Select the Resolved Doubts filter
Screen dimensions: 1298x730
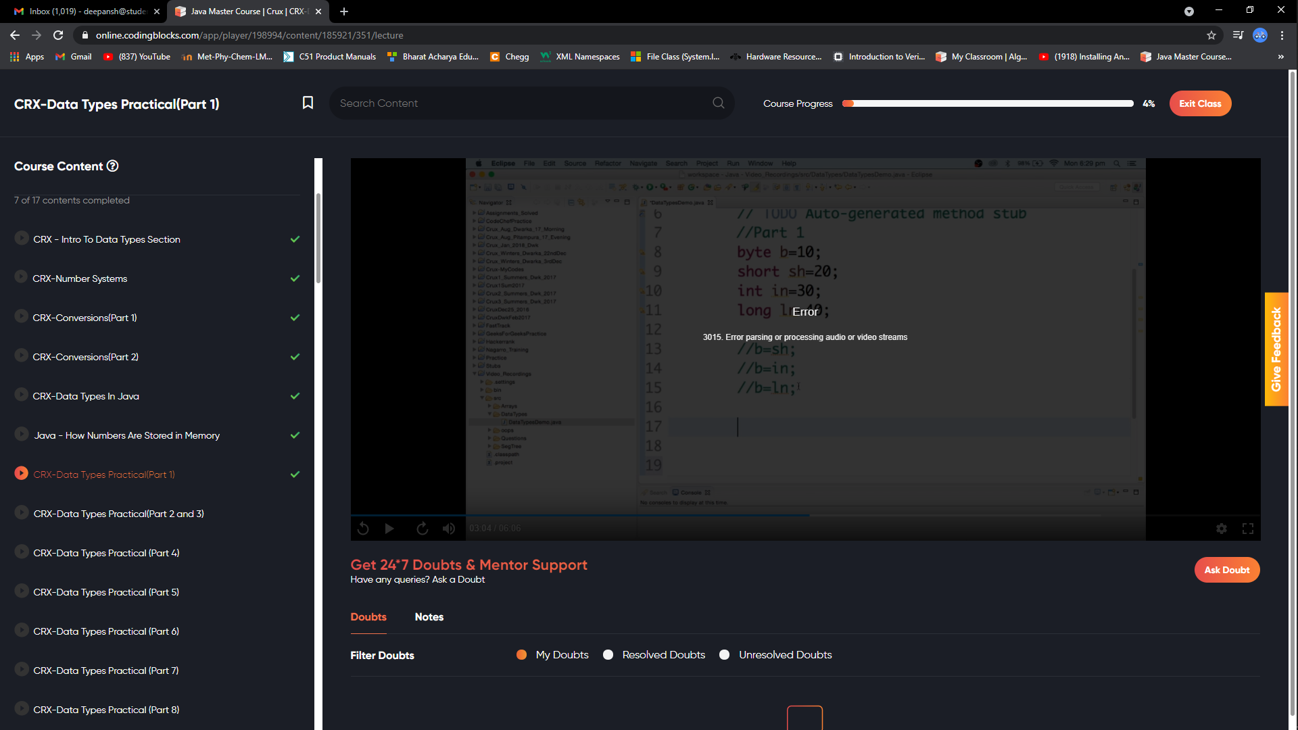coord(608,654)
